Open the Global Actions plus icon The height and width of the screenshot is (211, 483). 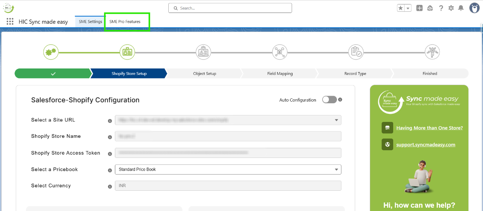419,8
